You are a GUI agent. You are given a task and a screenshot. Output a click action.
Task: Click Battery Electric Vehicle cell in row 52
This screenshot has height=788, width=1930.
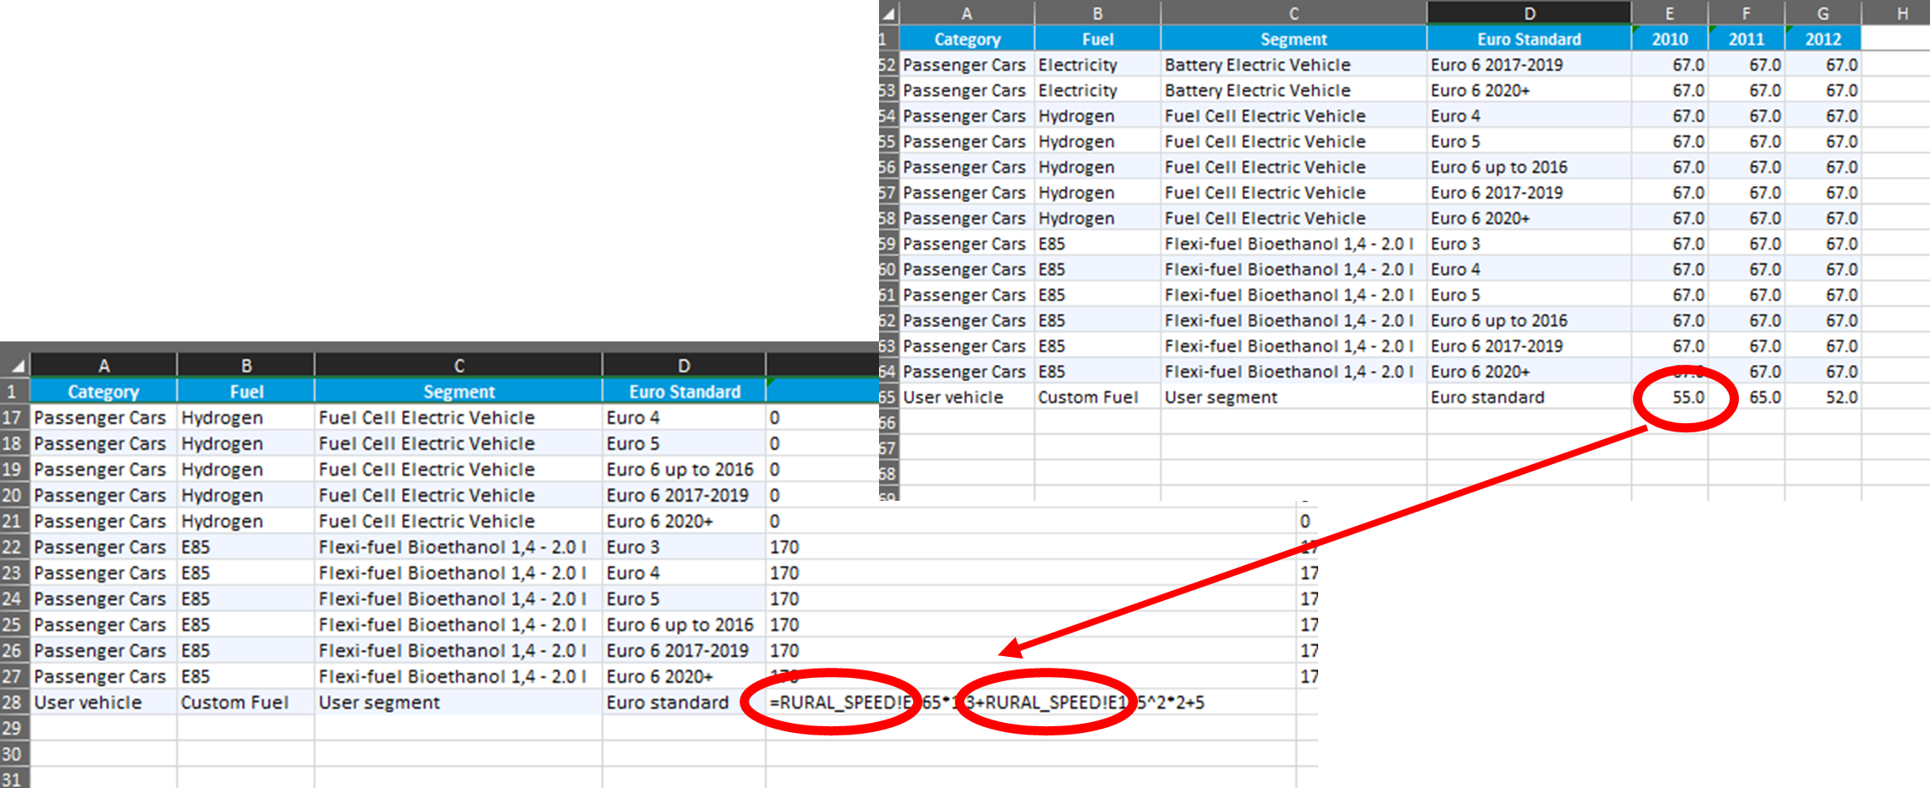click(x=1293, y=65)
